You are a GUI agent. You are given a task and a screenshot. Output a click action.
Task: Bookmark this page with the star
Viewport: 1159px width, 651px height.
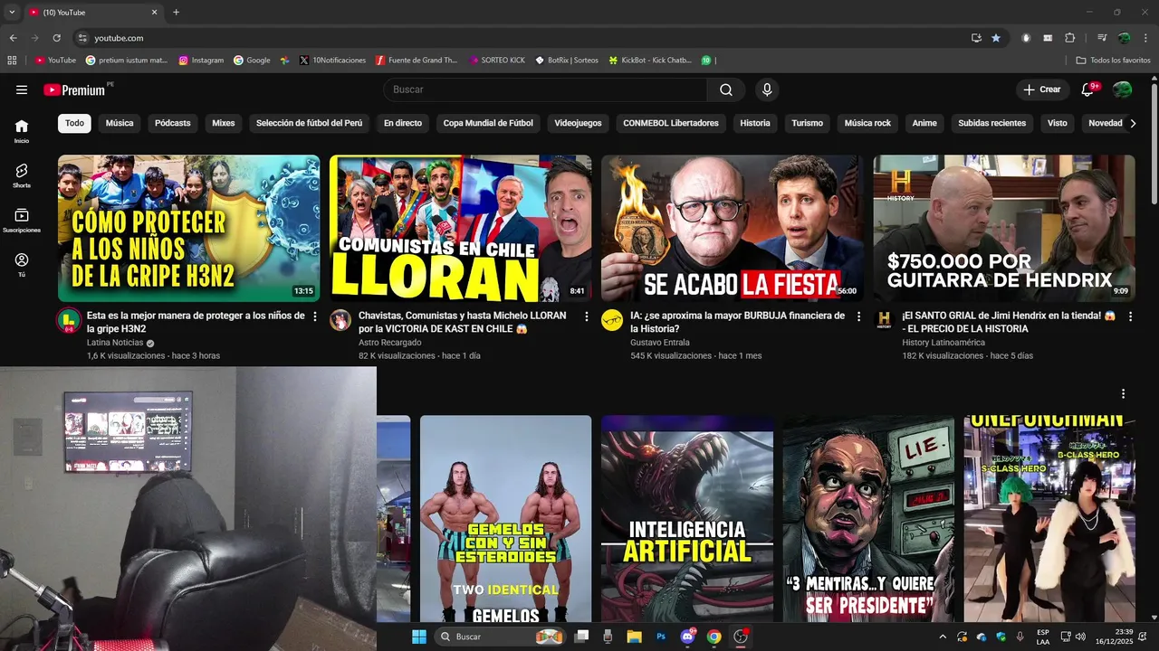pos(996,38)
